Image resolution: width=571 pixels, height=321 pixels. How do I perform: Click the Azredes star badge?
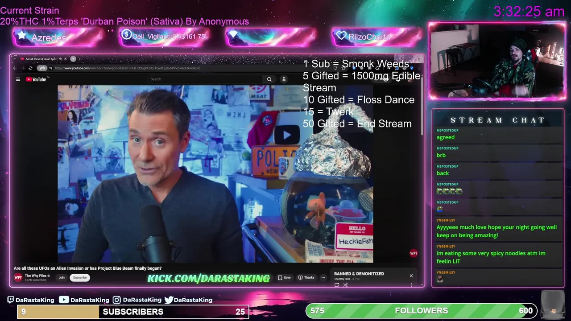click(x=57, y=37)
